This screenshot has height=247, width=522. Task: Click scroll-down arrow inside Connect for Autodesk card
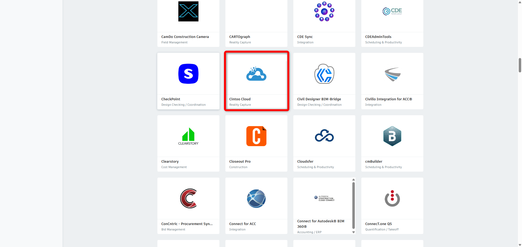pyautogui.click(x=353, y=232)
